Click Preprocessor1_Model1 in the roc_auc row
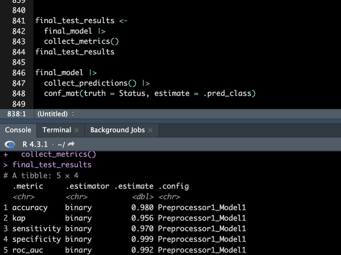 coord(202,250)
